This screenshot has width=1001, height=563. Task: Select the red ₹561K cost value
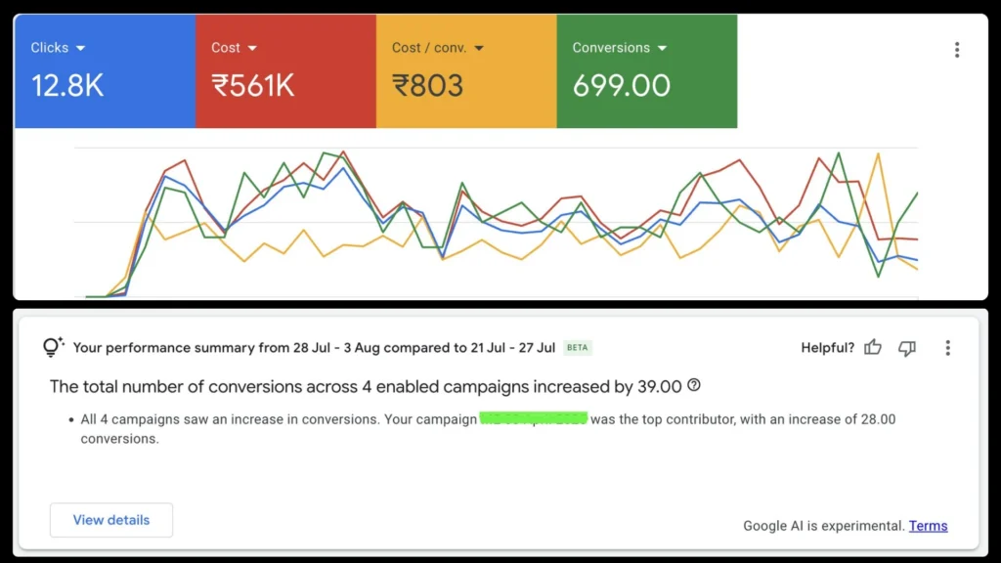(x=253, y=86)
